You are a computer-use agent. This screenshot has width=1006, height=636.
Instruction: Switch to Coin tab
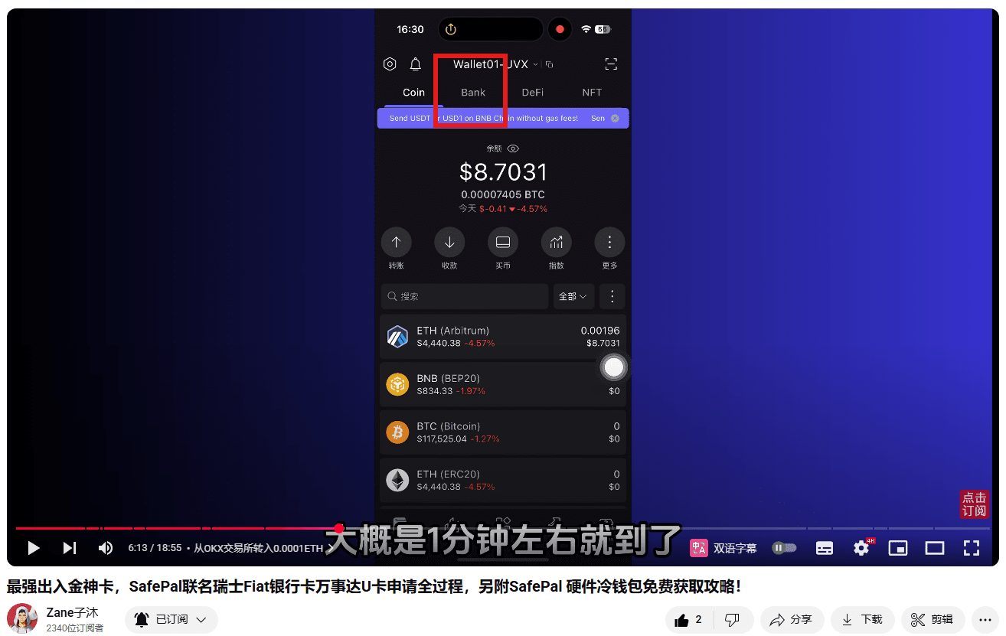413,93
